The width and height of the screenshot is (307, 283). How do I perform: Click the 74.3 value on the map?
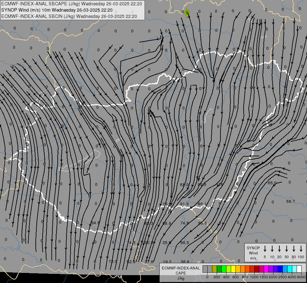131,242
